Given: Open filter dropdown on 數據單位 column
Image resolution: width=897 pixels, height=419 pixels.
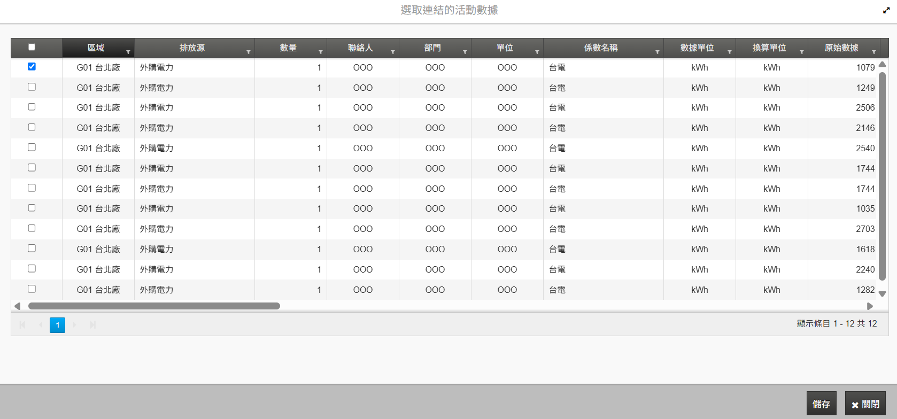Looking at the screenshot, I should (x=730, y=52).
